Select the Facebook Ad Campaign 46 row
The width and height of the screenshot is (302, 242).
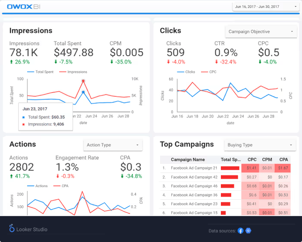point(225,186)
